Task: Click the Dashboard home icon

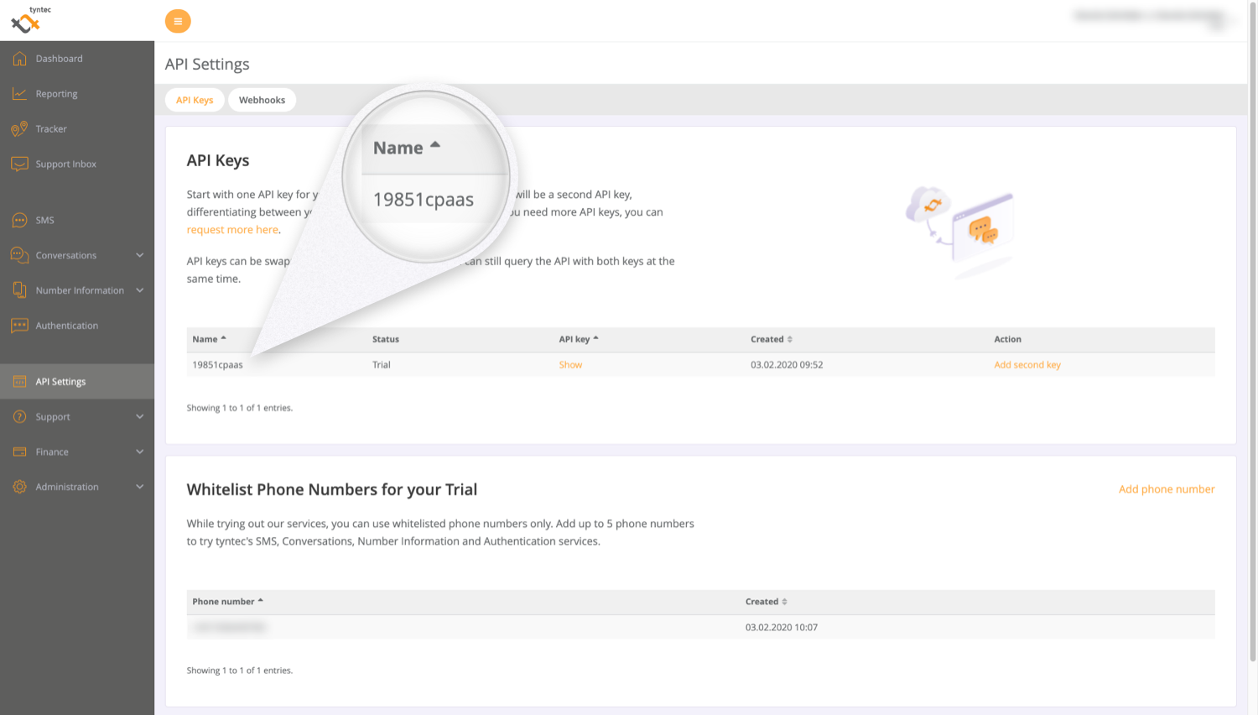Action: pyautogui.click(x=19, y=59)
